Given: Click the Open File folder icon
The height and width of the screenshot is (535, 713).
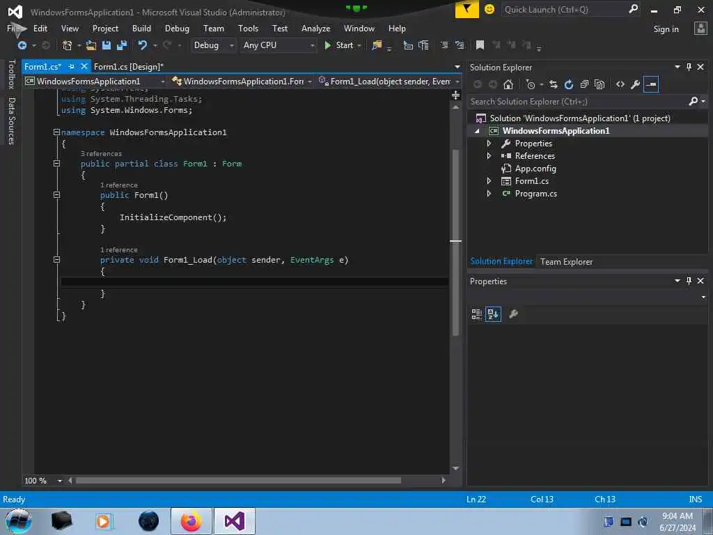Looking at the screenshot, I should tap(91, 45).
